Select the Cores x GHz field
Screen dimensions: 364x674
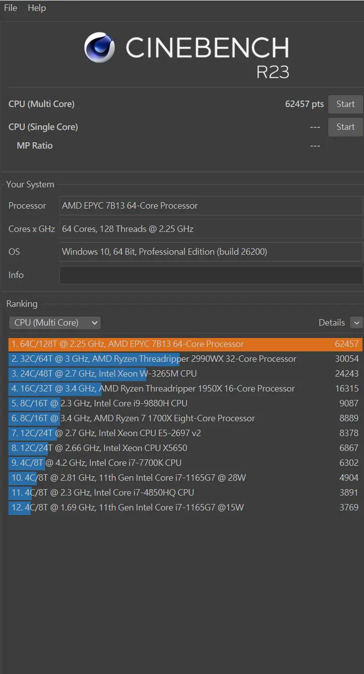(x=211, y=229)
